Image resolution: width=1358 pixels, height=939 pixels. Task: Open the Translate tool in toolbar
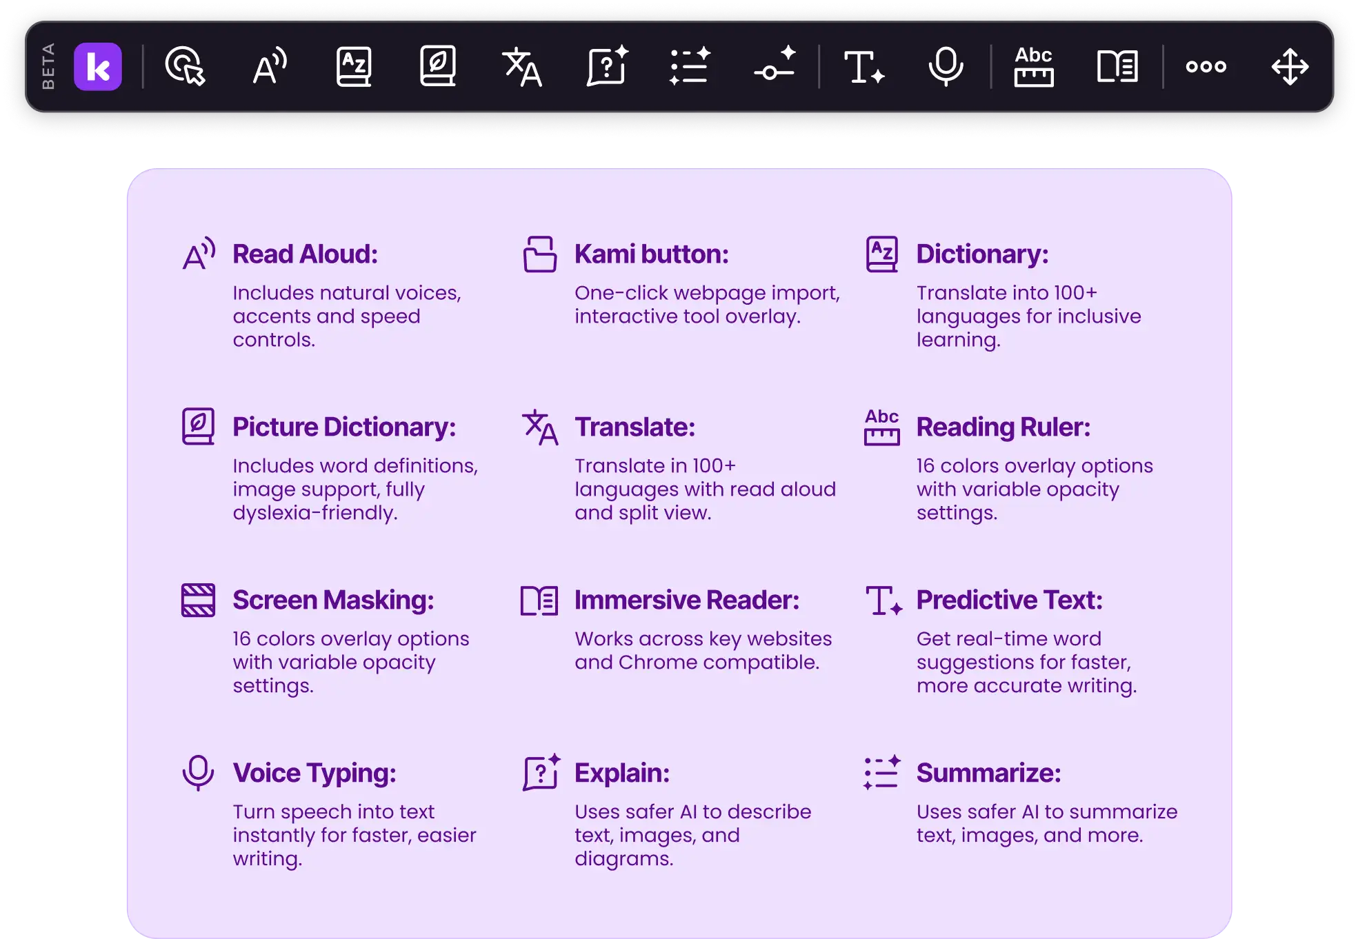pos(522,67)
